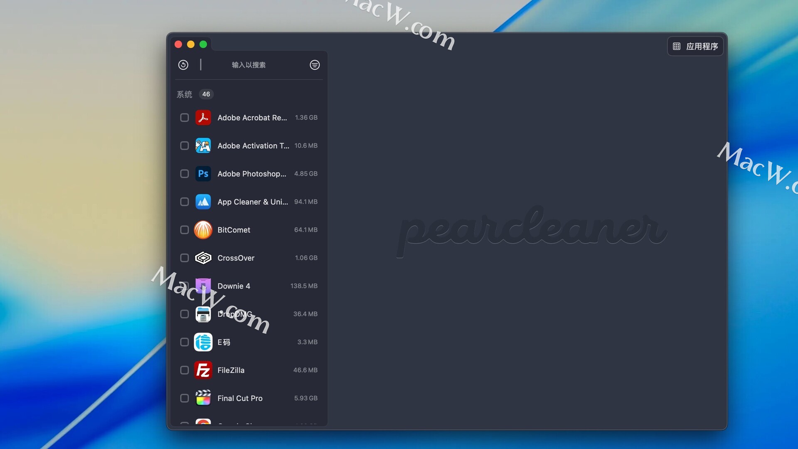Select the Adobe Activation T... name text
The width and height of the screenshot is (798, 449).
pyautogui.click(x=254, y=146)
